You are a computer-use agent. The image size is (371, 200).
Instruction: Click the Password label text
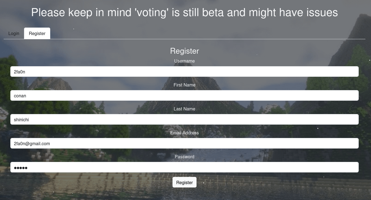coord(185,157)
